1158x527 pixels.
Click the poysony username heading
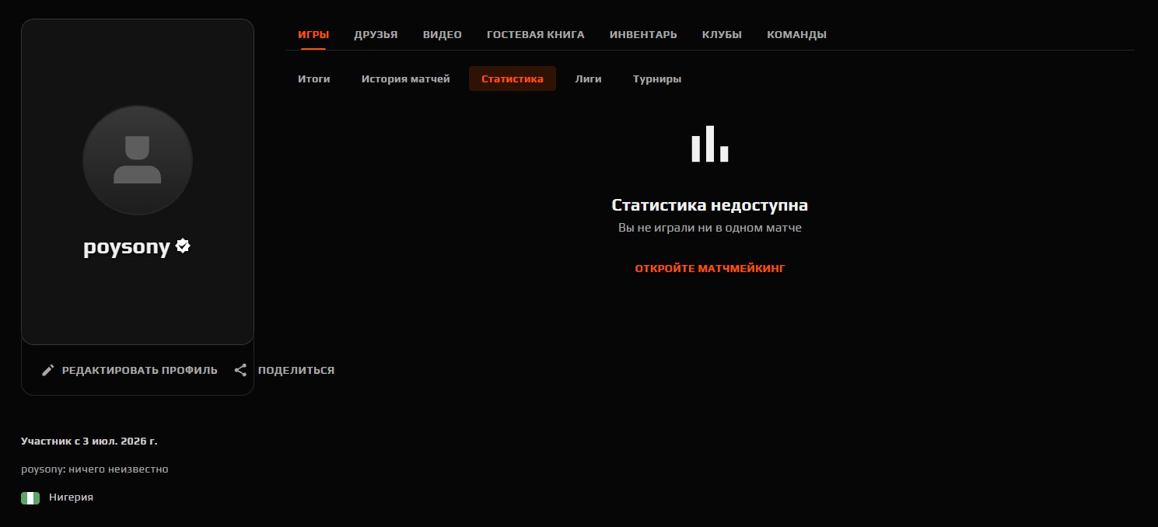pyautogui.click(x=127, y=247)
